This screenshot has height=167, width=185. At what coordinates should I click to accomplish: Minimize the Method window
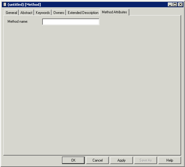coord(171,5)
